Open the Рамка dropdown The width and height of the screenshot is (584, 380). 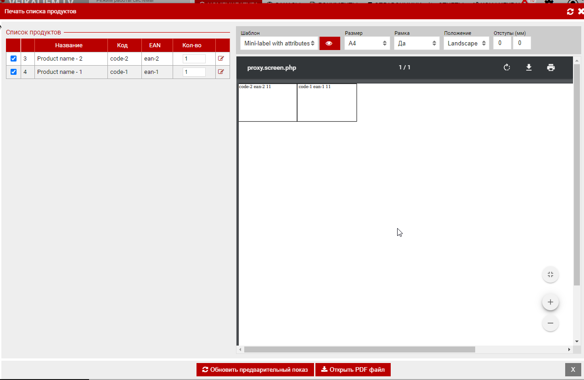click(416, 43)
